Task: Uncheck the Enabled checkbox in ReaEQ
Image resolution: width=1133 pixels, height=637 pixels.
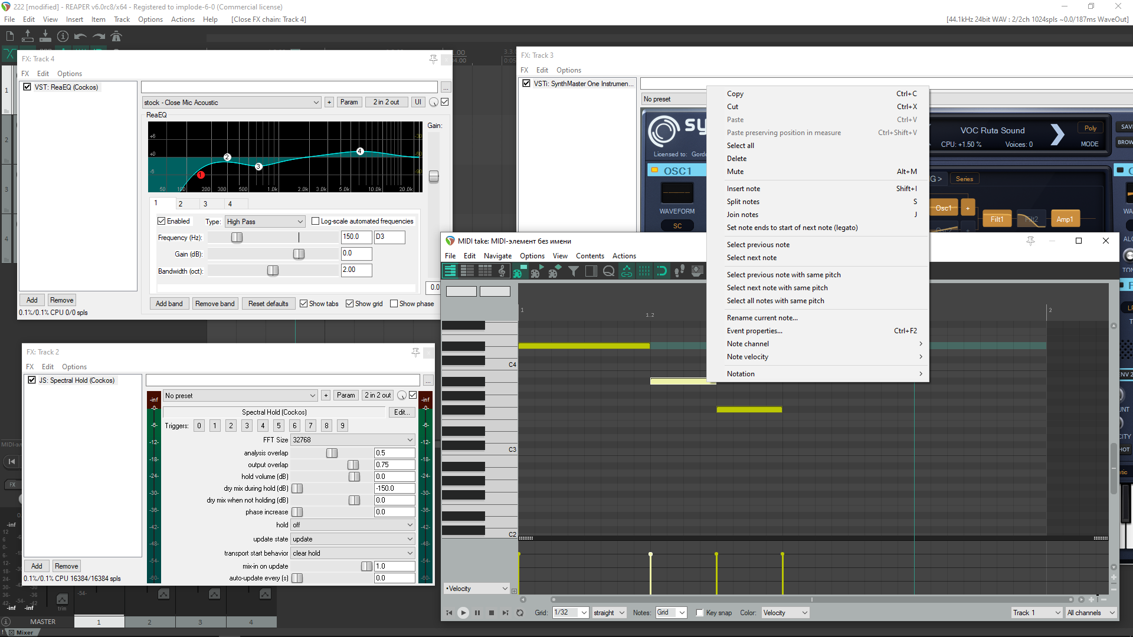Action: (161, 221)
